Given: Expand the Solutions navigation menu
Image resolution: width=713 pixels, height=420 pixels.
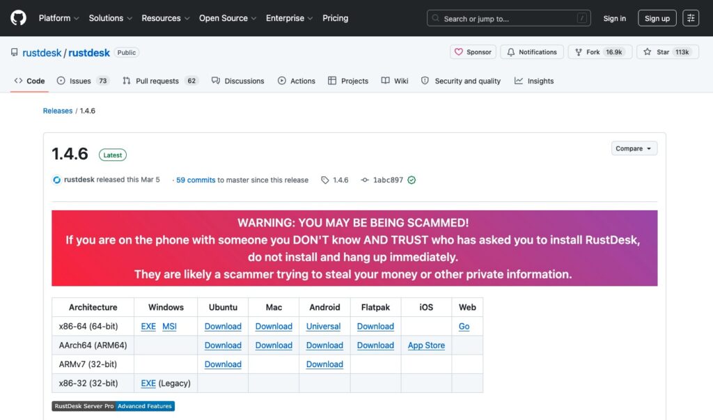Looking at the screenshot, I should pos(111,18).
